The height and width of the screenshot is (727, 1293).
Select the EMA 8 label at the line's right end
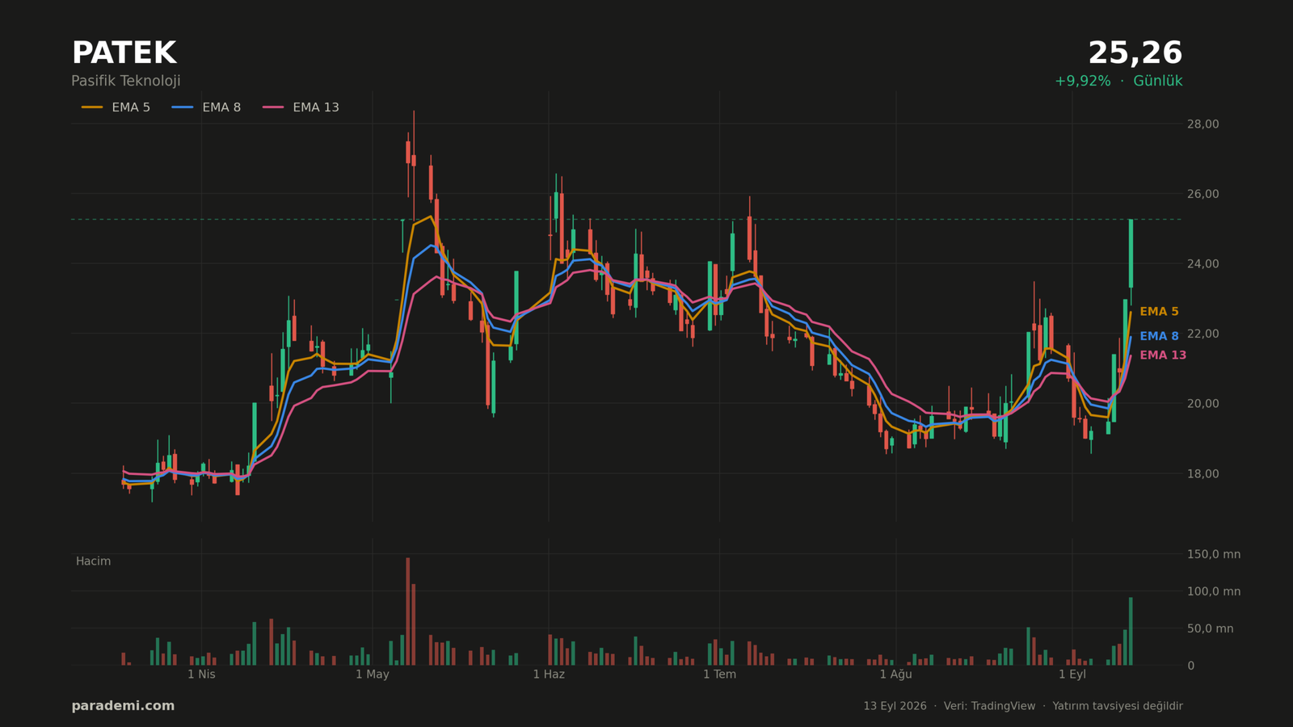1159,336
